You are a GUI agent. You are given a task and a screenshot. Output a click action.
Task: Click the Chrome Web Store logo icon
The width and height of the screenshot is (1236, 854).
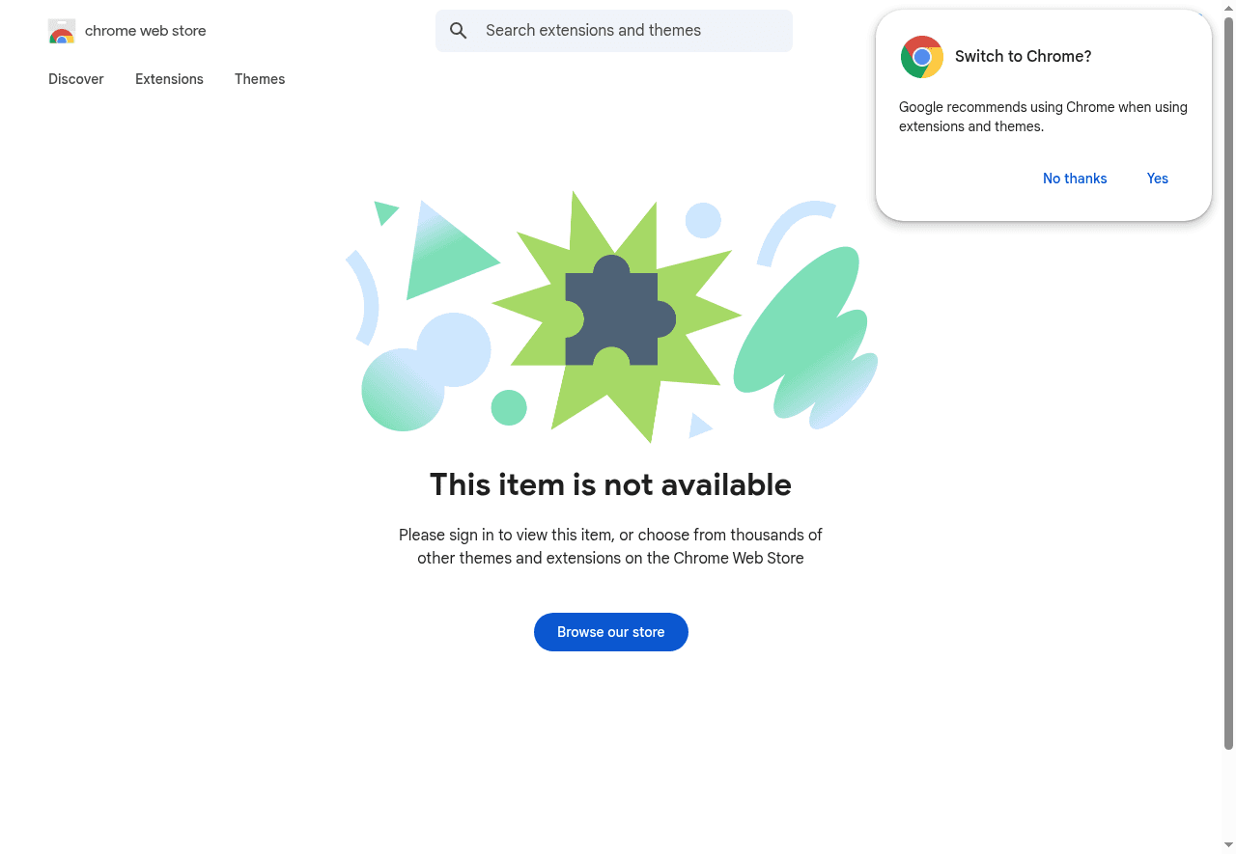pyautogui.click(x=61, y=31)
